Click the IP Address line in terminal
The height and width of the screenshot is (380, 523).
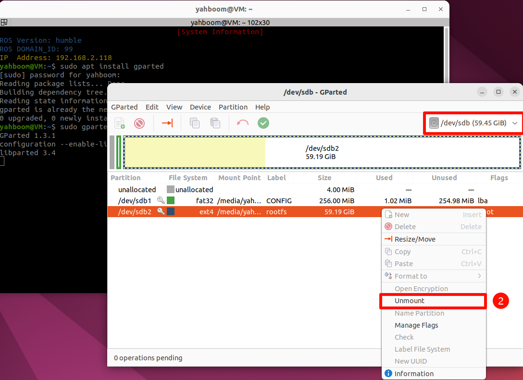[56, 58]
